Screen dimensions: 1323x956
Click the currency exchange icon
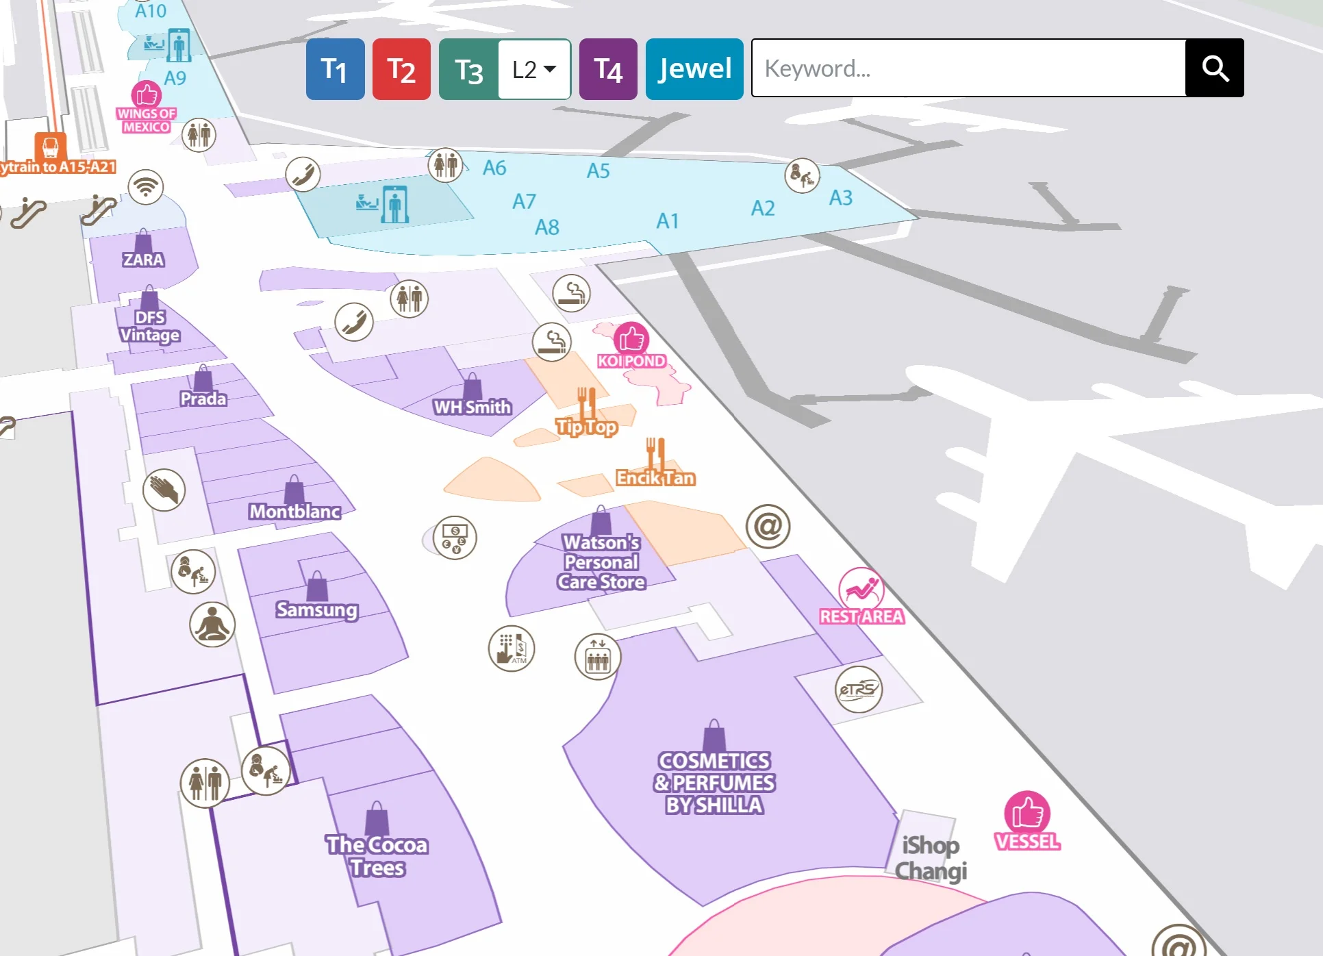(455, 538)
